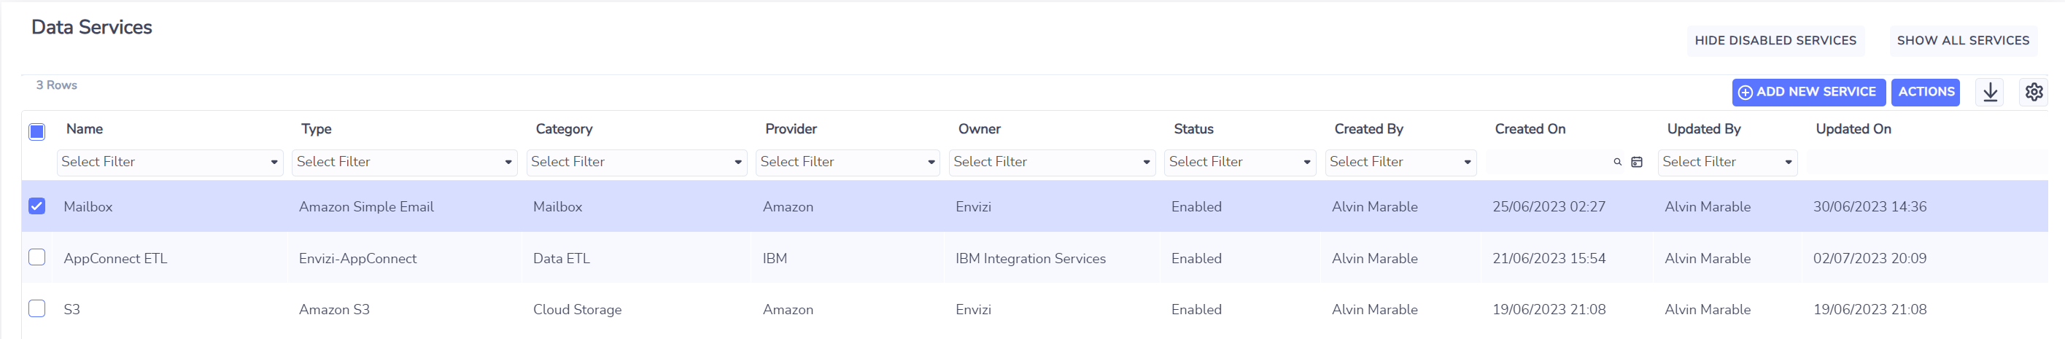Toggle the select-all header checkbox
This screenshot has height=339, width=2065.
tap(37, 131)
